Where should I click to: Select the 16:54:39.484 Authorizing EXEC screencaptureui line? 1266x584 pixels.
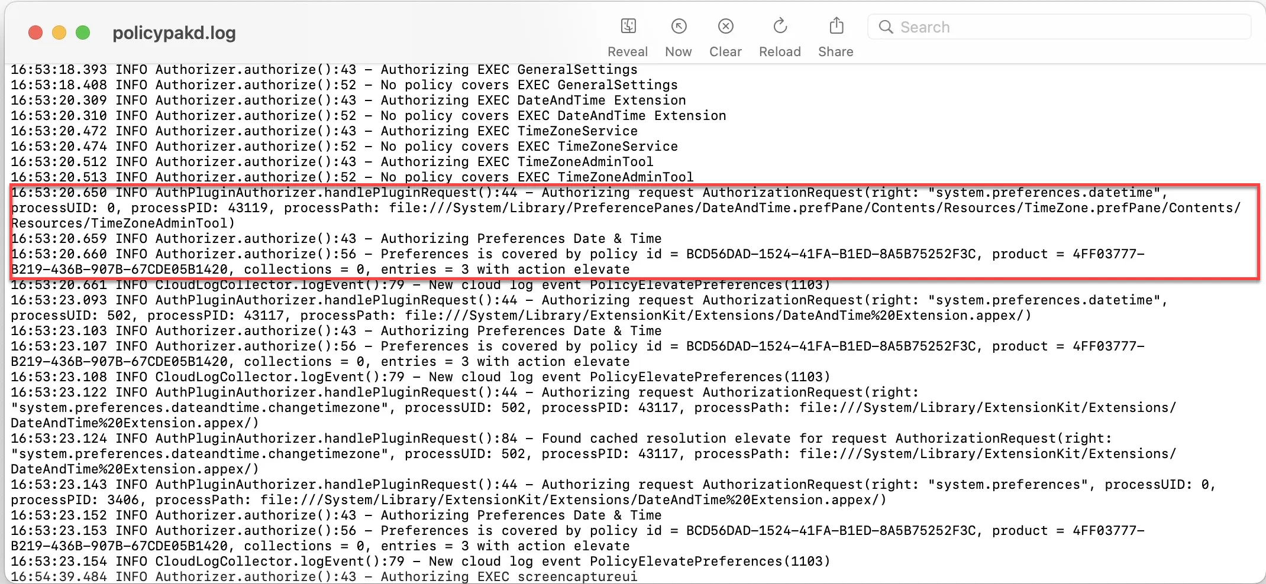(324, 576)
